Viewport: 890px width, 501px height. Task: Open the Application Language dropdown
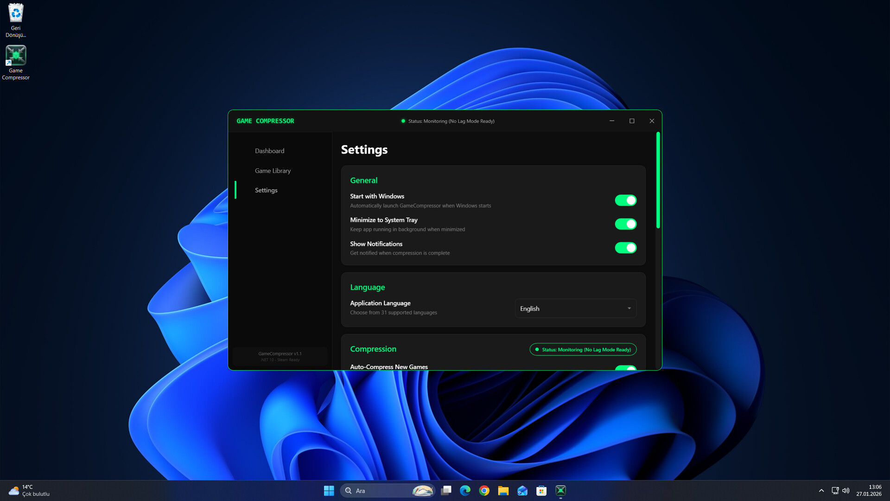tap(575, 308)
